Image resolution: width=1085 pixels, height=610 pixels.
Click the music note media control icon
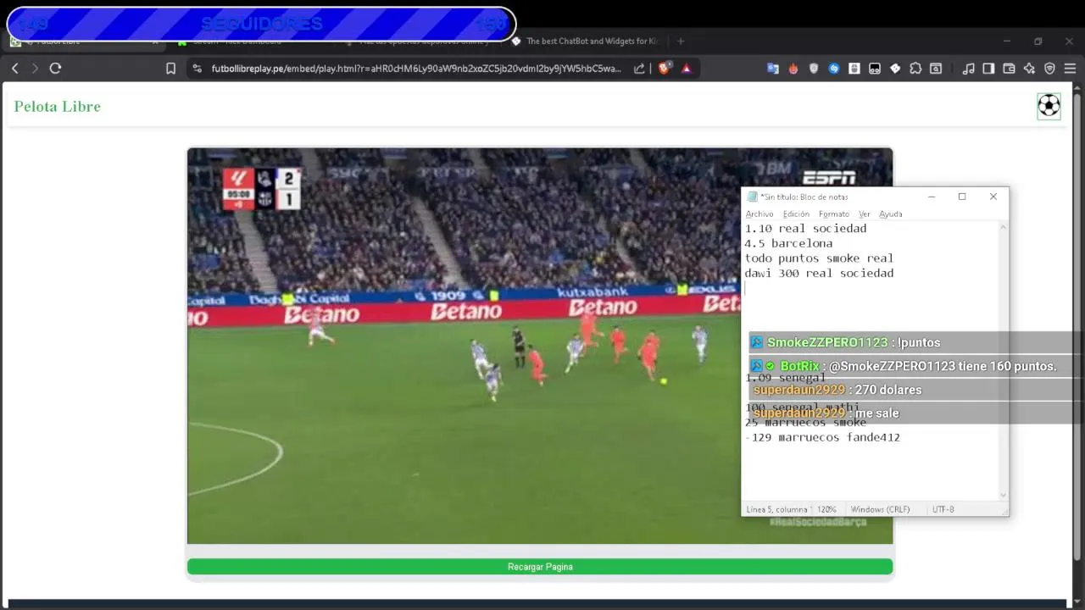click(968, 69)
